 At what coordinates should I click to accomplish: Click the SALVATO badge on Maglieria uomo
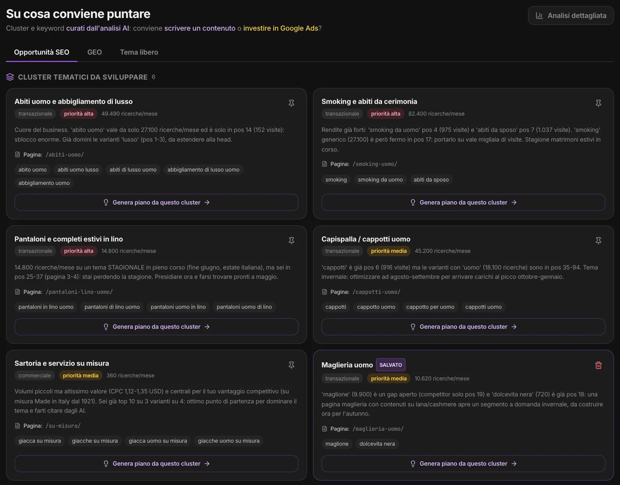coord(391,365)
